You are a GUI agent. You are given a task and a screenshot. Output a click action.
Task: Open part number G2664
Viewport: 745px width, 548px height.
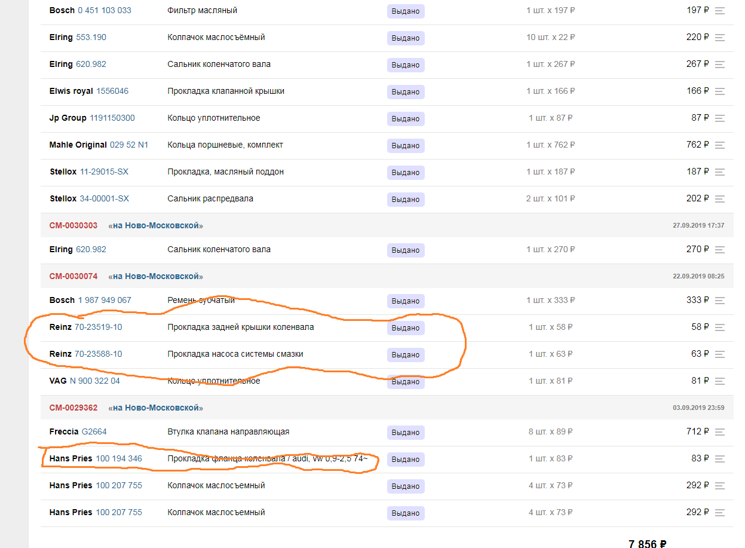(94, 431)
